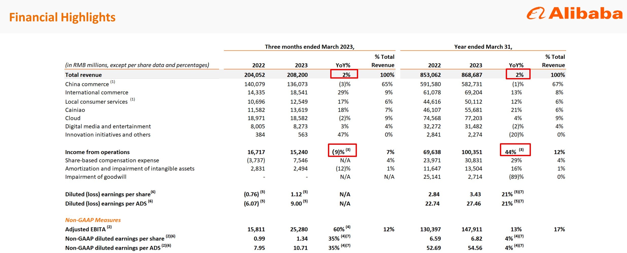Click Cainiao quarterly value 13,619
The image size is (627, 253).
(x=299, y=110)
